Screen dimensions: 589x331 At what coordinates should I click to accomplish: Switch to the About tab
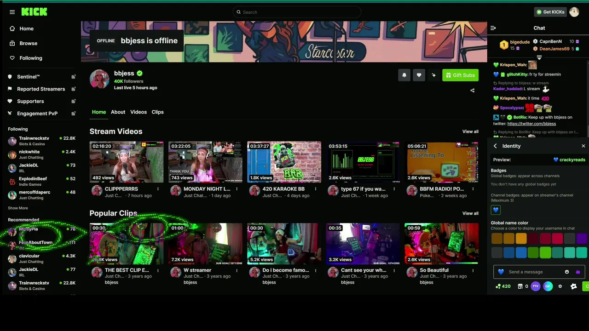(118, 112)
